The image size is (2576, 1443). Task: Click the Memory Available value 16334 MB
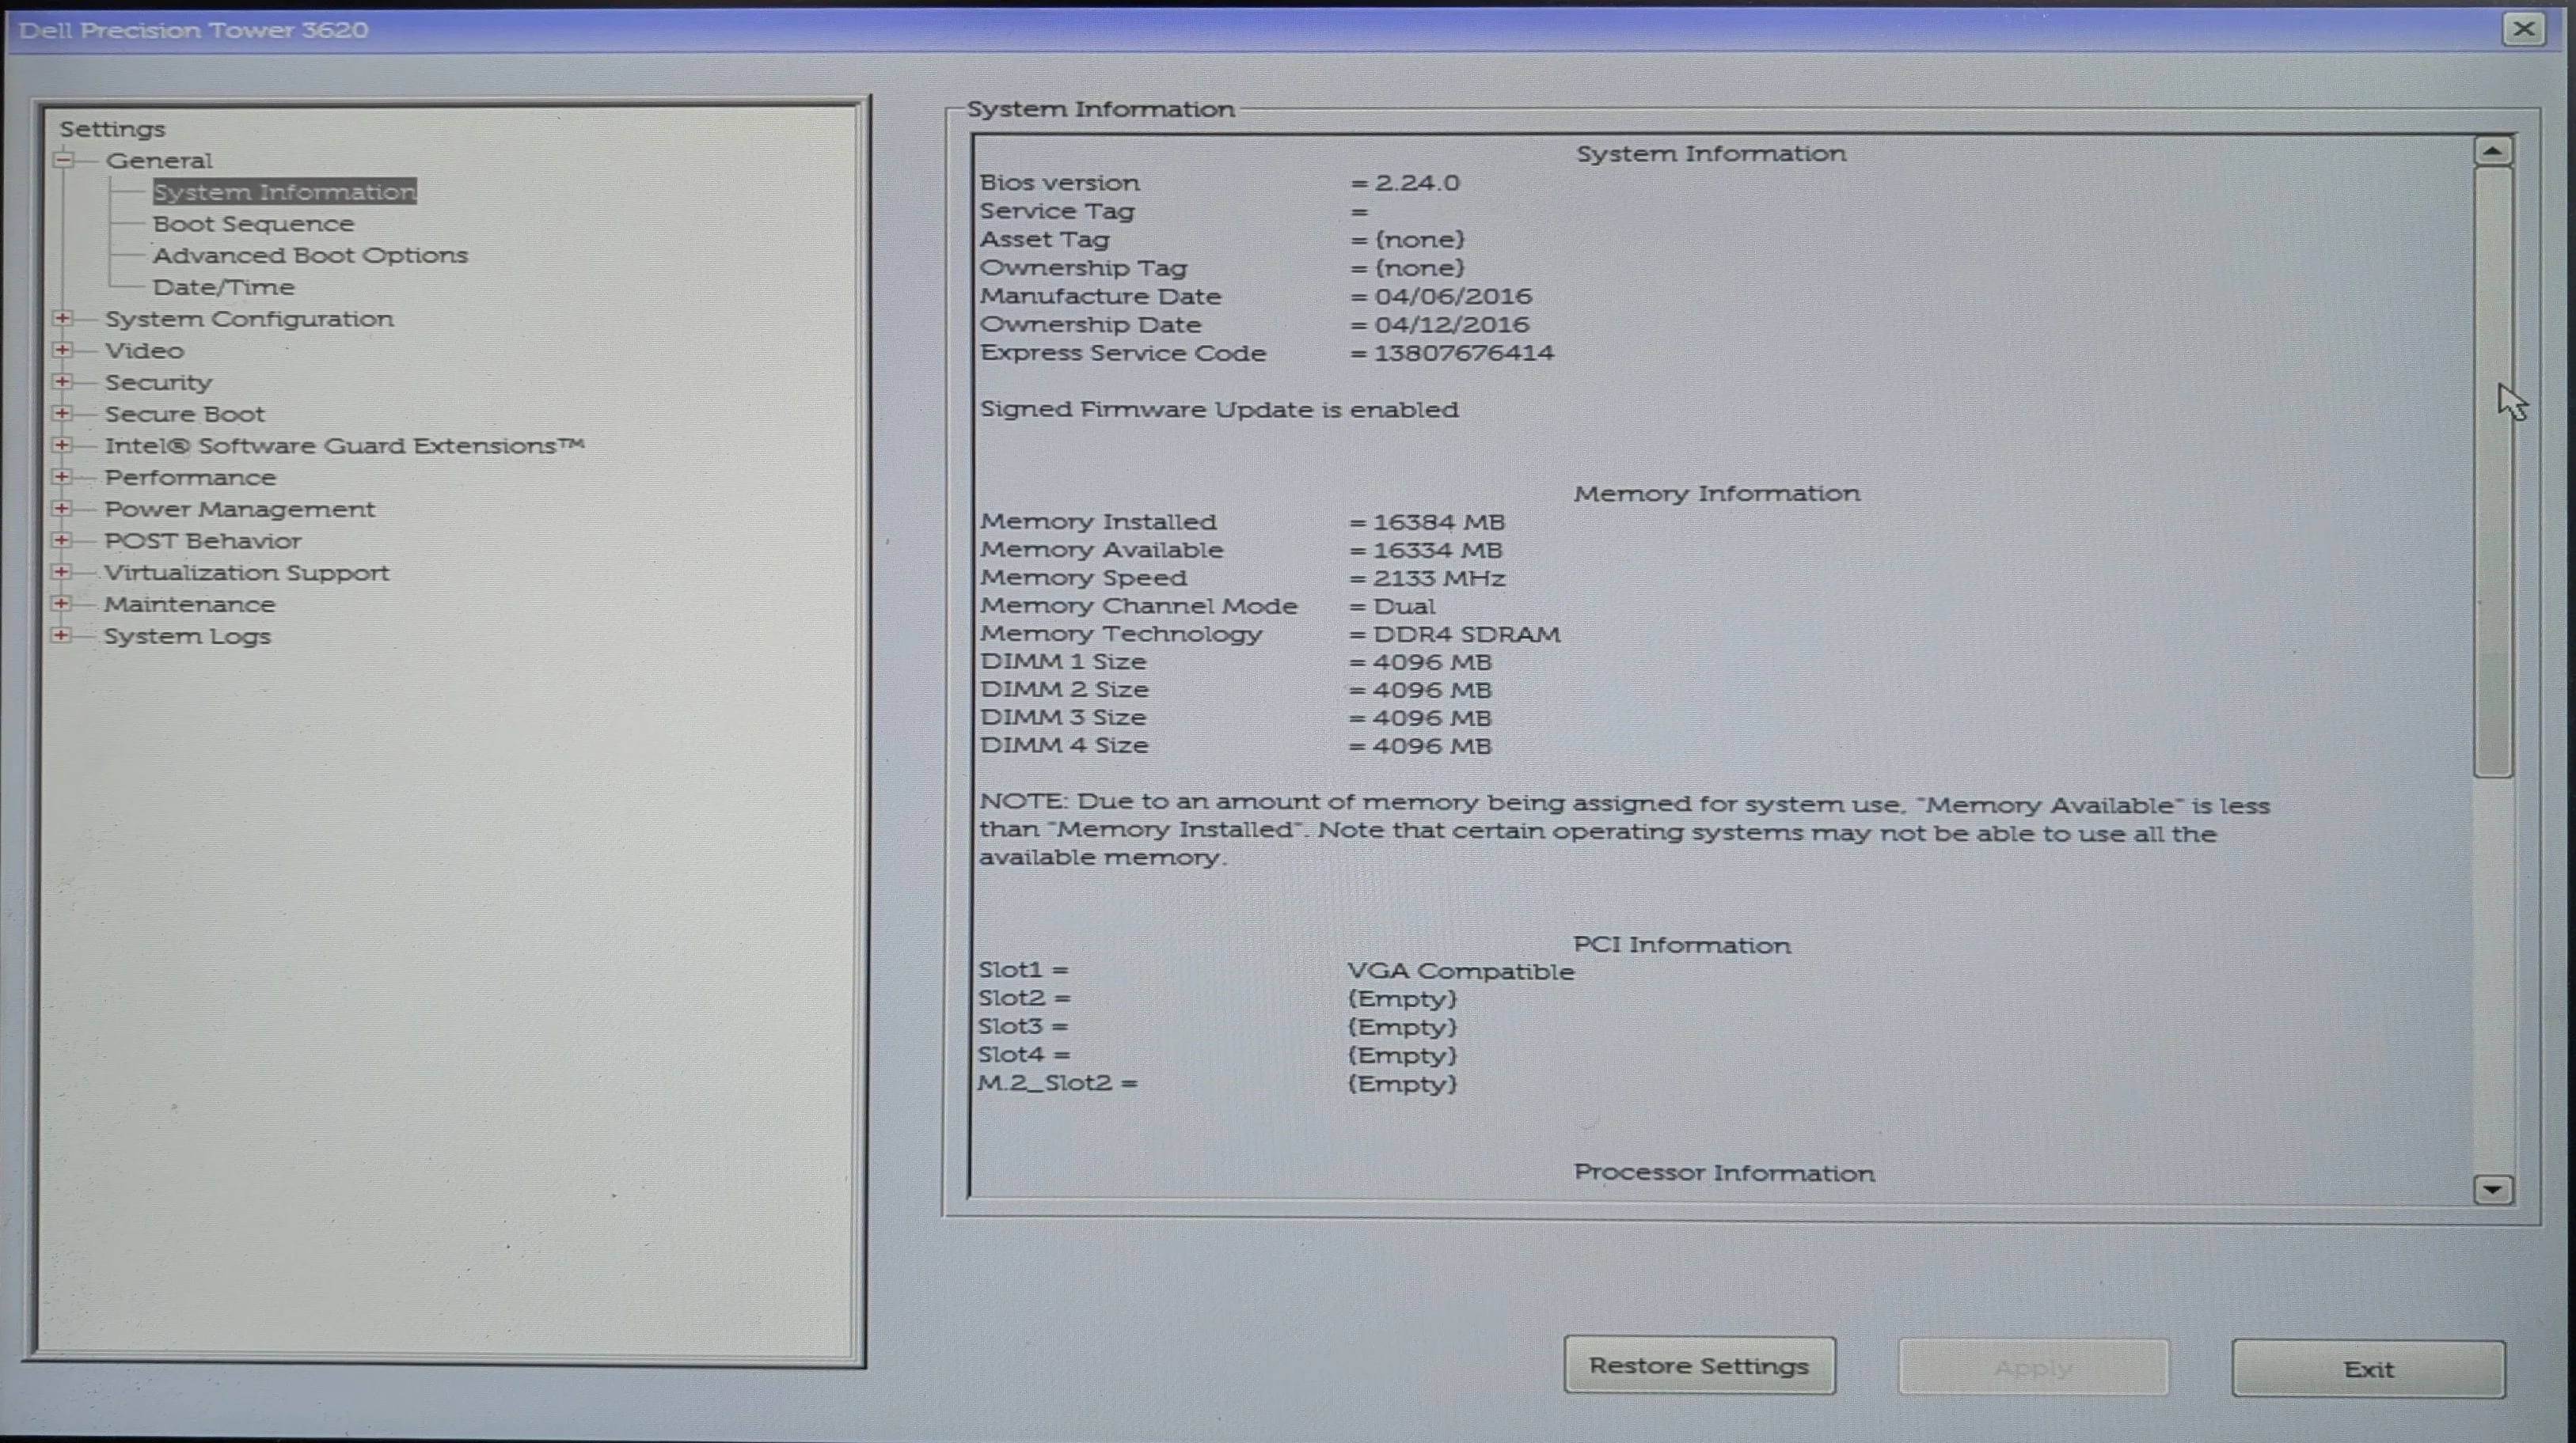(x=1438, y=551)
